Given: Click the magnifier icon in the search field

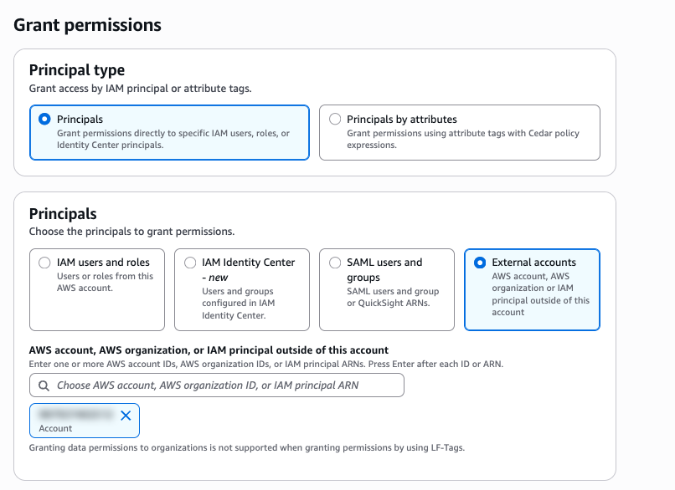Looking at the screenshot, I should [44, 385].
